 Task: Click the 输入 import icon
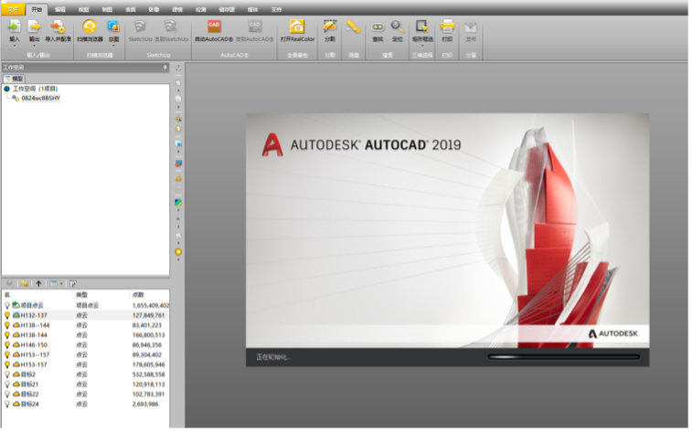(x=15, y=26)
